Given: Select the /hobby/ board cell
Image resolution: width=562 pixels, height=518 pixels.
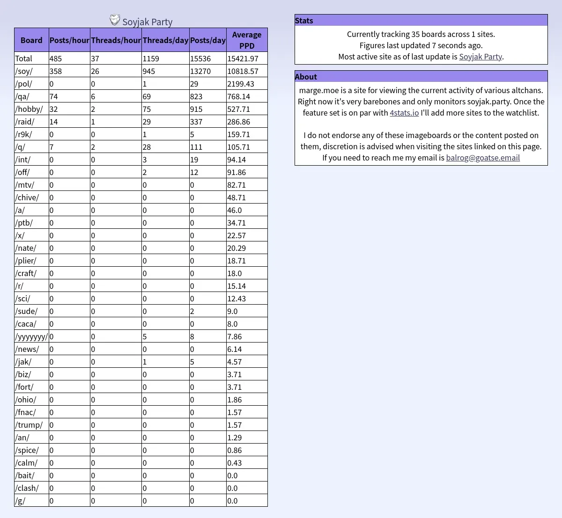Looking at the screenshot, I should (x=31, y=109).
